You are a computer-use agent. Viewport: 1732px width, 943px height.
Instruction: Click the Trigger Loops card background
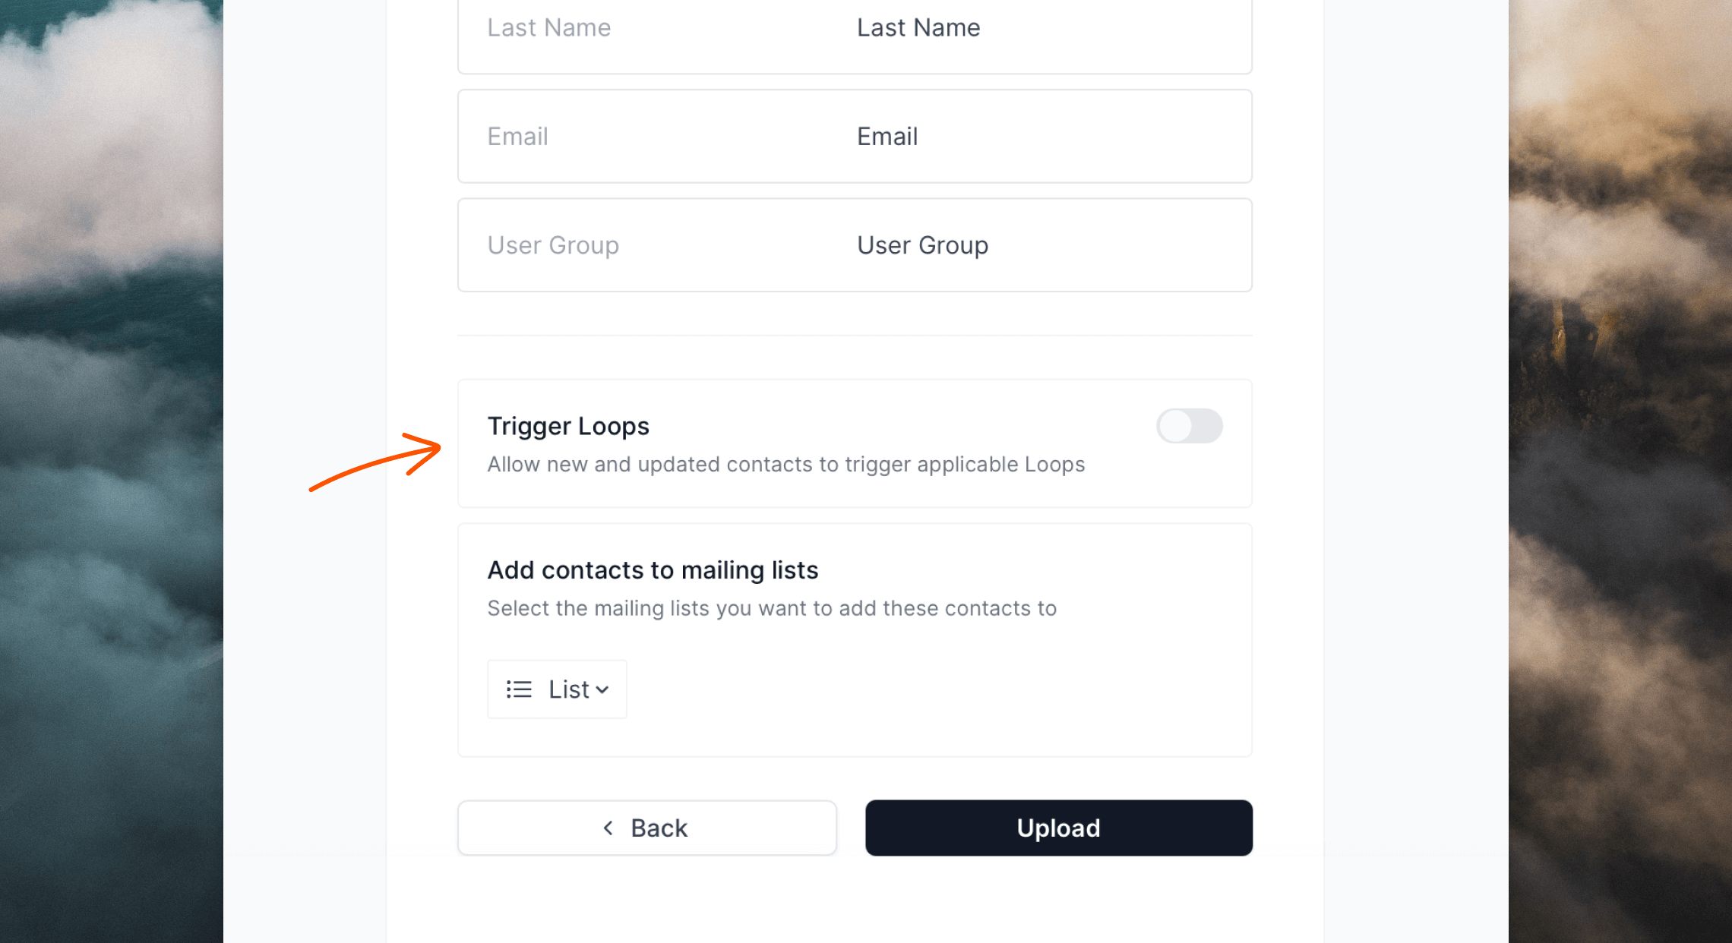click(x=855, y=443)
